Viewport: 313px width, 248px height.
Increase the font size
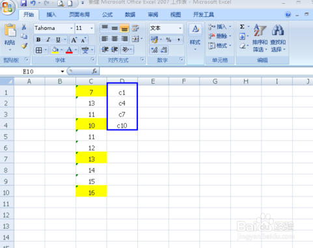tap(74, 40)
